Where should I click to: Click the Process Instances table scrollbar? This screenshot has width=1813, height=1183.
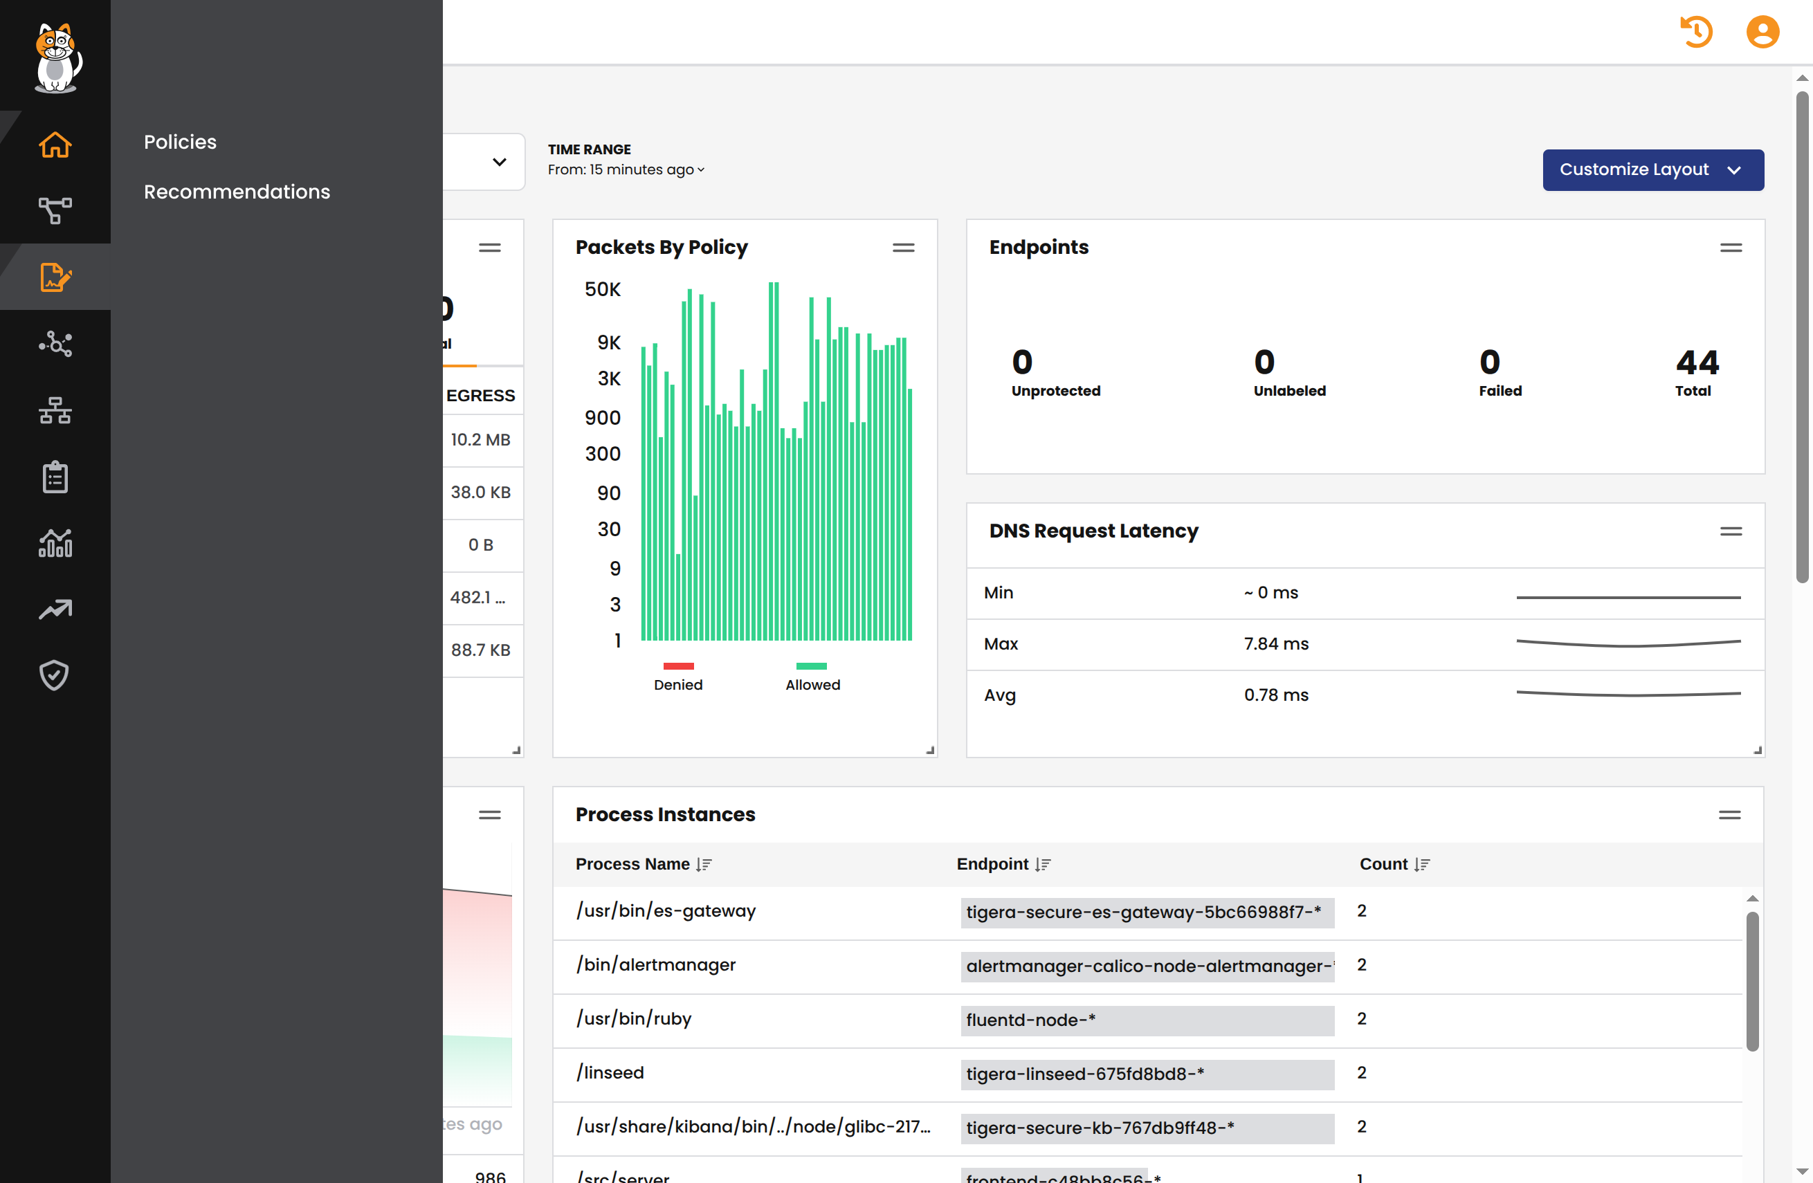(x=1752, y=981)
